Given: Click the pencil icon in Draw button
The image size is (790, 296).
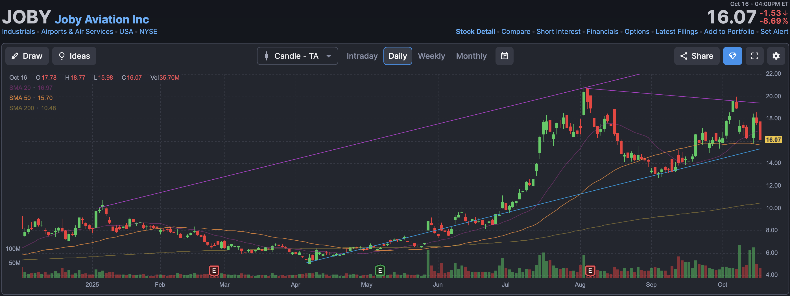Looking at the screenshot, I should point(15,56).
